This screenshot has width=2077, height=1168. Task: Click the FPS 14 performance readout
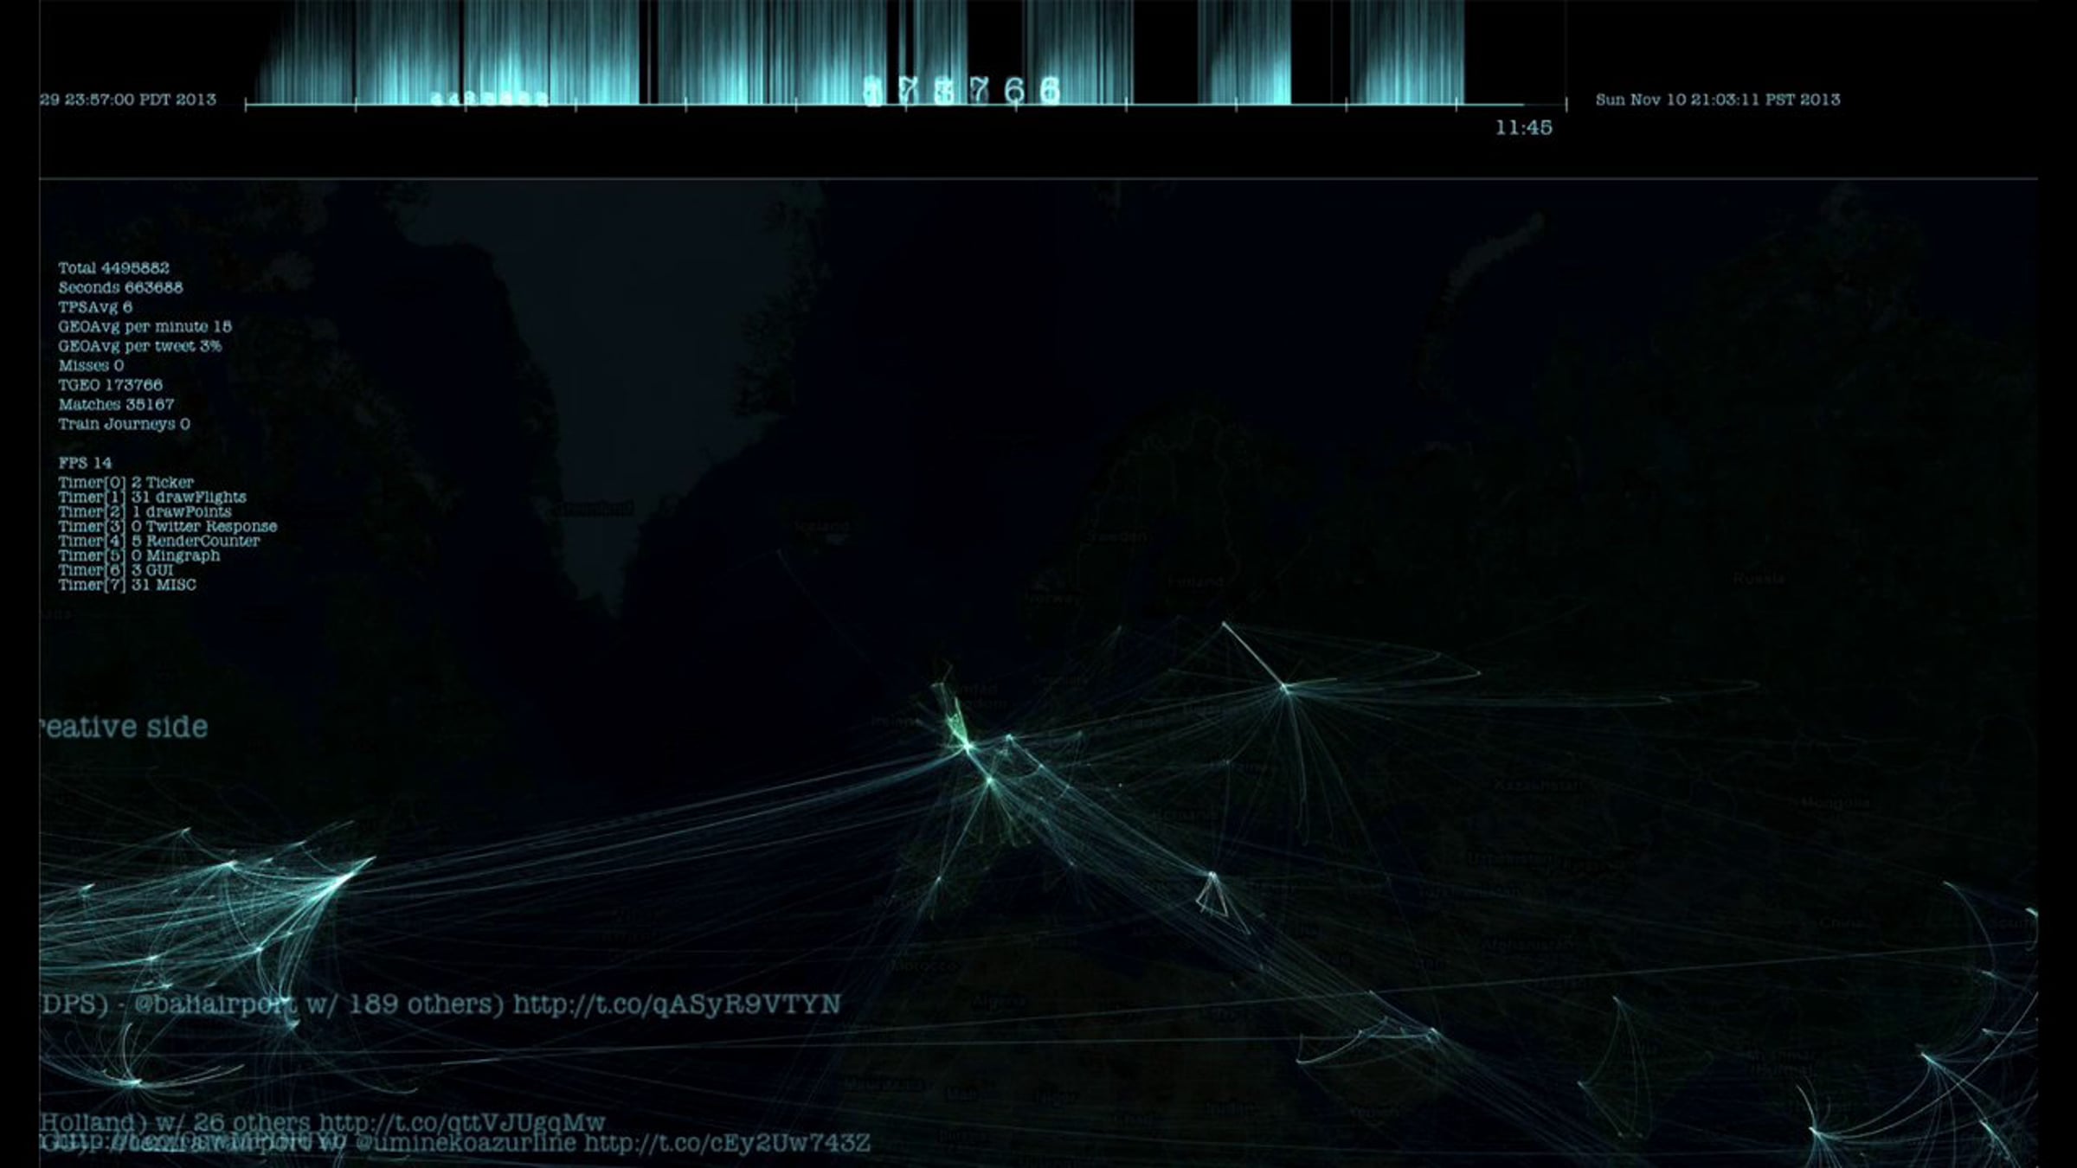85,463
